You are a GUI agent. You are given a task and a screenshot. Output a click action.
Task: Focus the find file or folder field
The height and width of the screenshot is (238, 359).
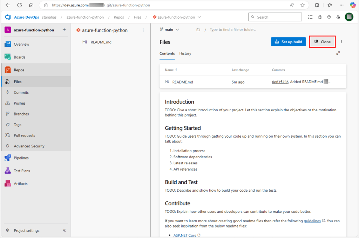[233, 29]
